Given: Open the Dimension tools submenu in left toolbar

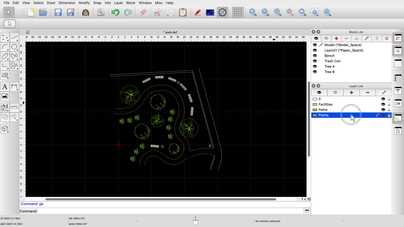Looking at the screenshot, I should 14,87.
